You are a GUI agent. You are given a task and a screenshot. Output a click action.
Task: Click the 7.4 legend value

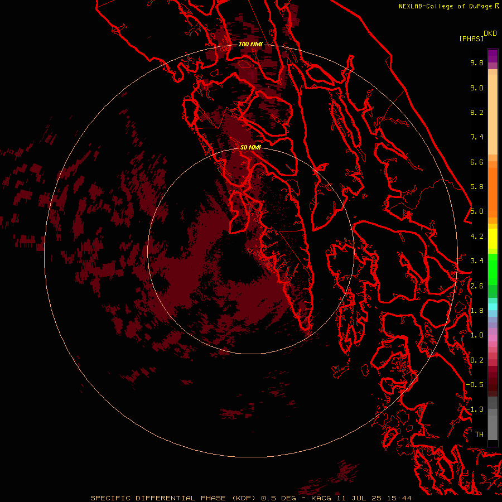pyautogui.click(x=477, y=137)
